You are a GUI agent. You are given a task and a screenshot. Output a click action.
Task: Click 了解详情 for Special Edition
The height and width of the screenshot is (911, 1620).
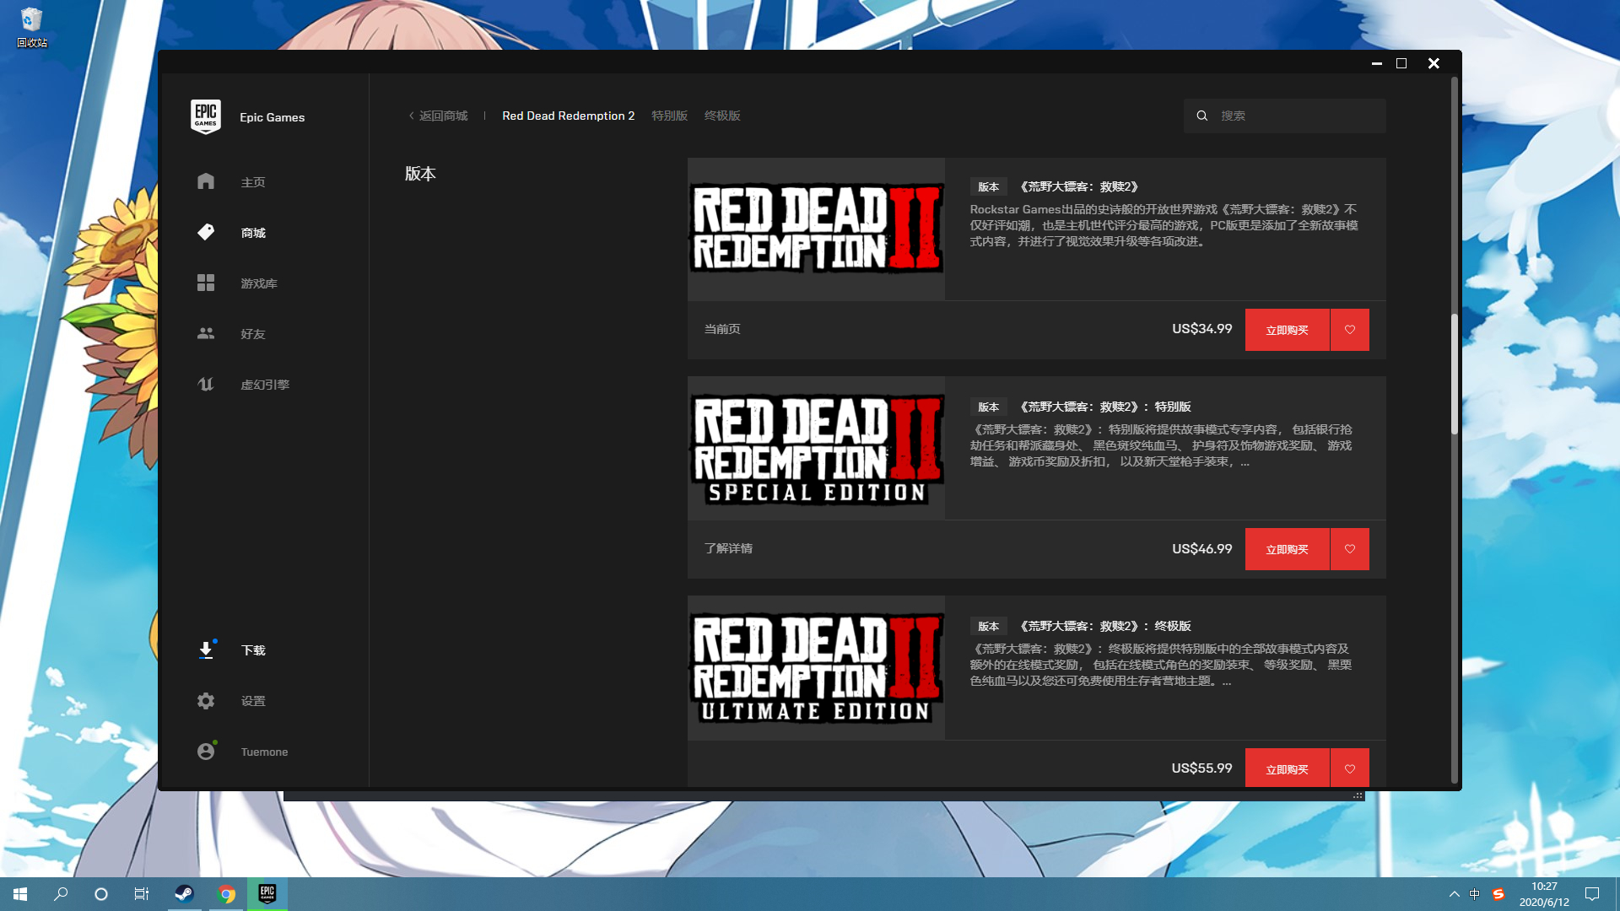tap(728, 548)
